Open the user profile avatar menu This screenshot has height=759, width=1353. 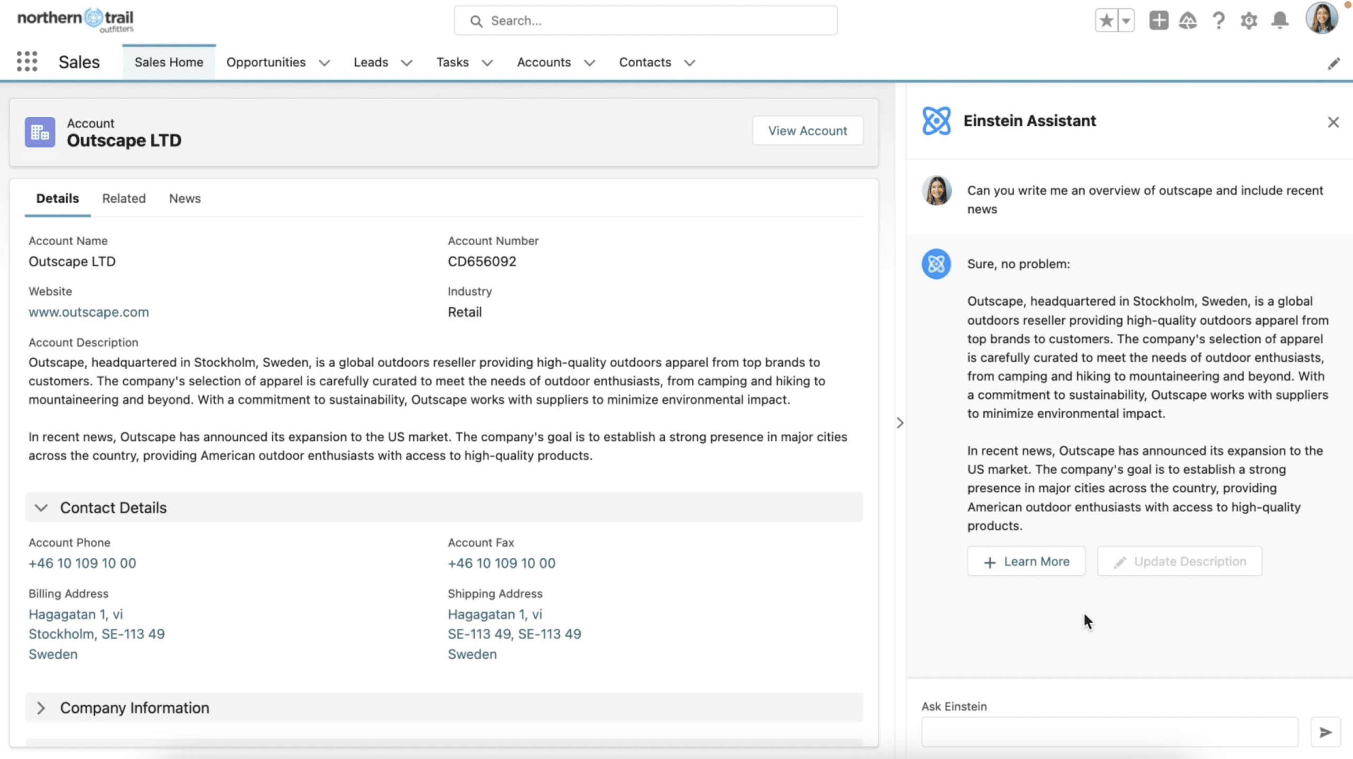coord(1321,18)
